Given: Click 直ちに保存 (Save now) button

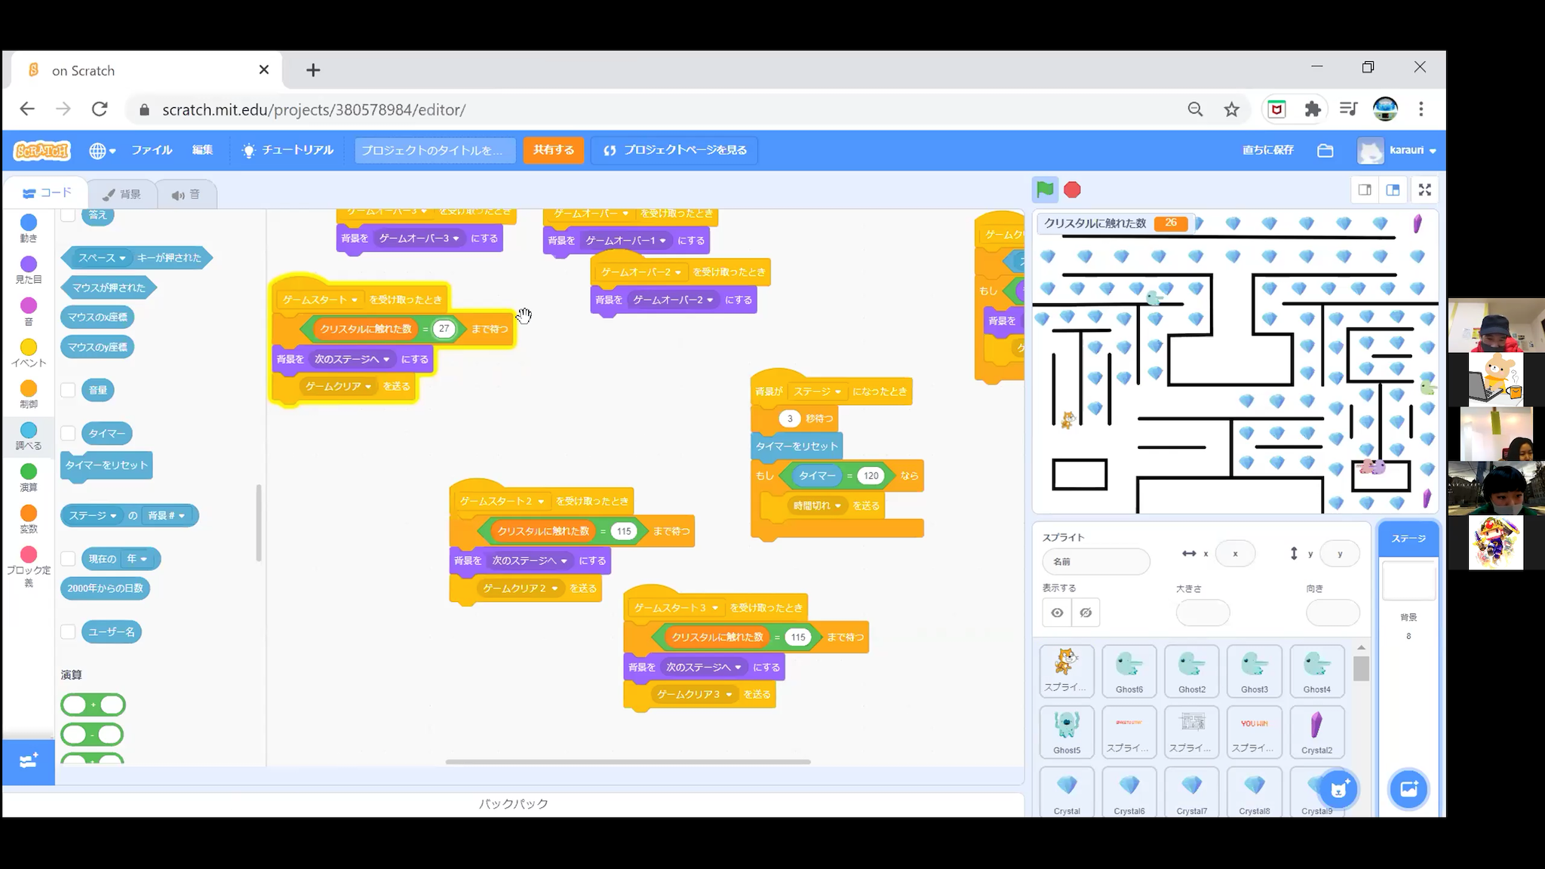Looking at the screenshot, I should pos(1266,149).
